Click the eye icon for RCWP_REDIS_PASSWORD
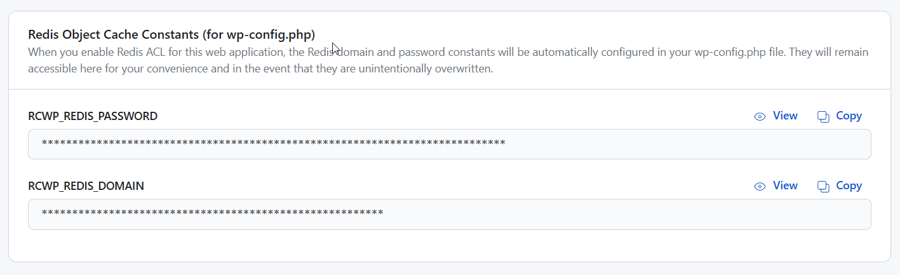 (760, 116)
